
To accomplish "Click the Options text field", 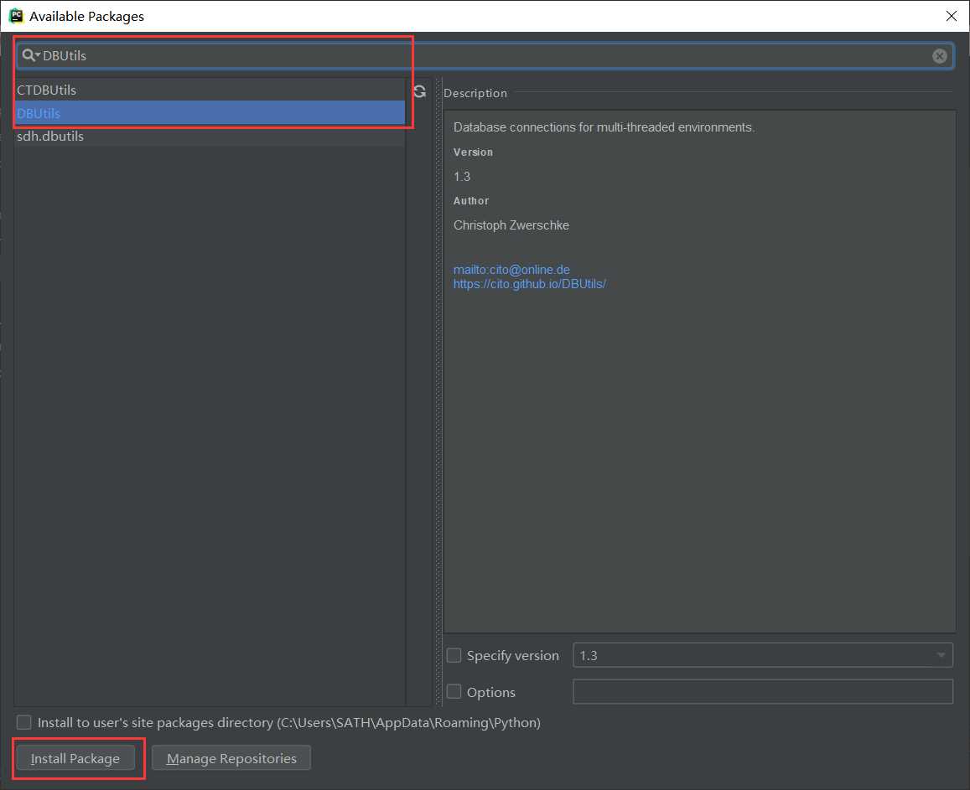I will coord(762,692).
